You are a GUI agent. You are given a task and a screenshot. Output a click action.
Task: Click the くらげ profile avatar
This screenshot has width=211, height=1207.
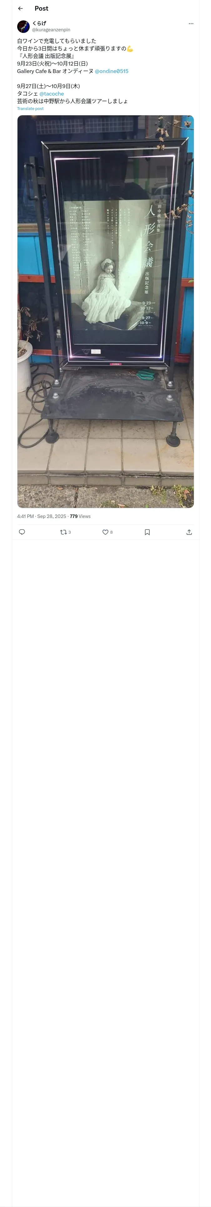[23, 26]
